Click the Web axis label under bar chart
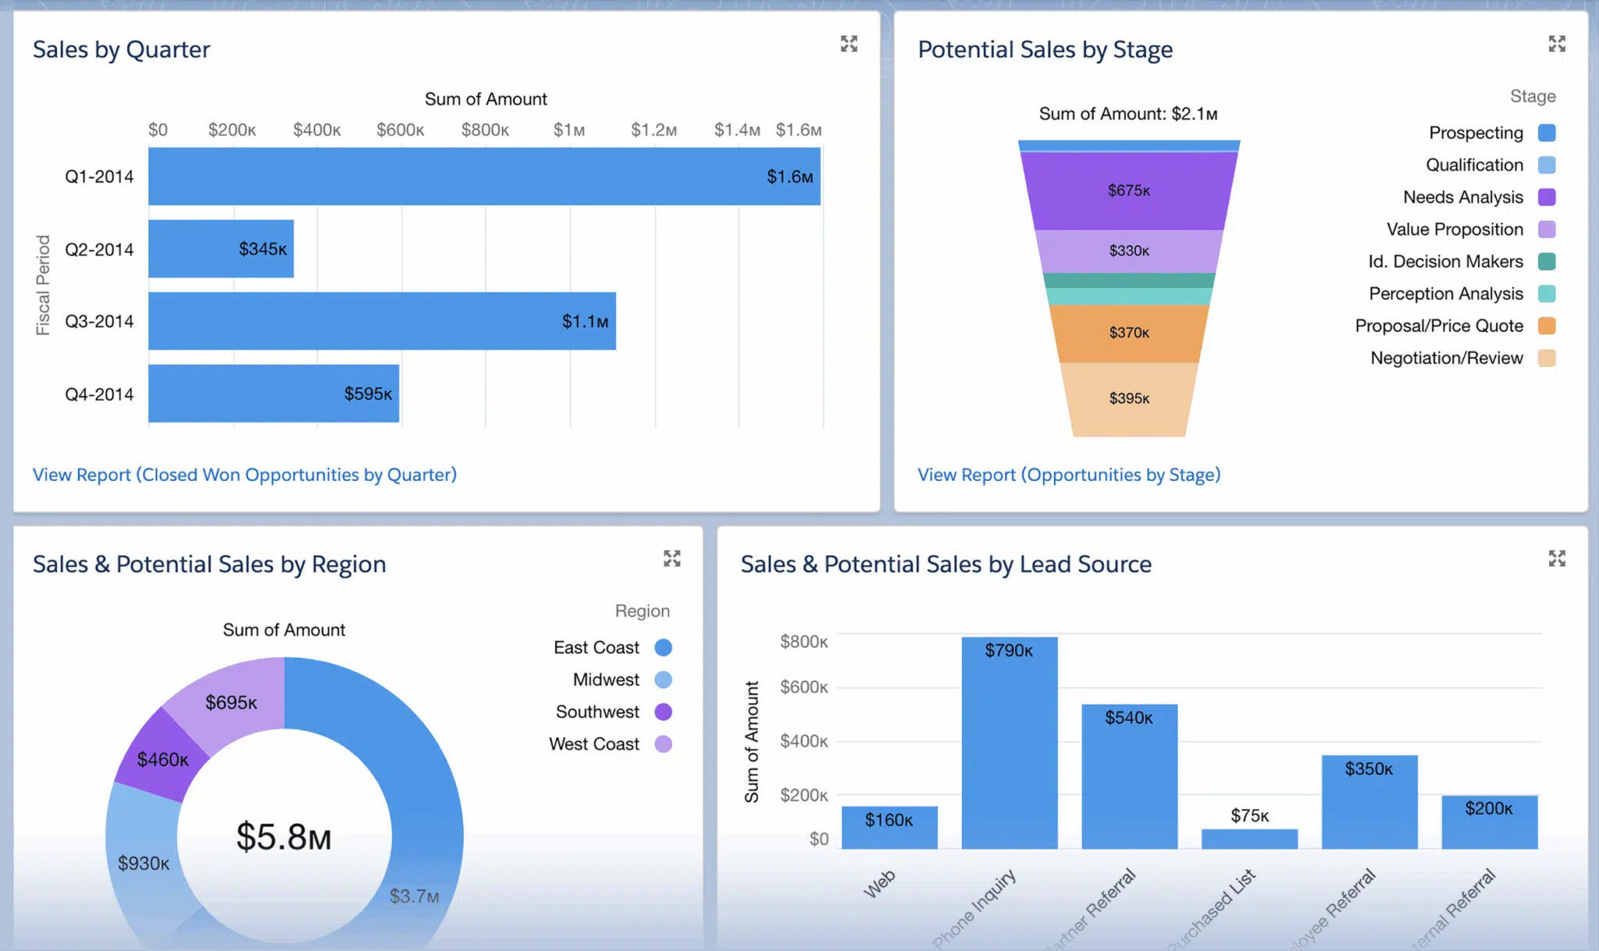The height and width of the screenshot is (951, 1599). [x=880, y=884]
